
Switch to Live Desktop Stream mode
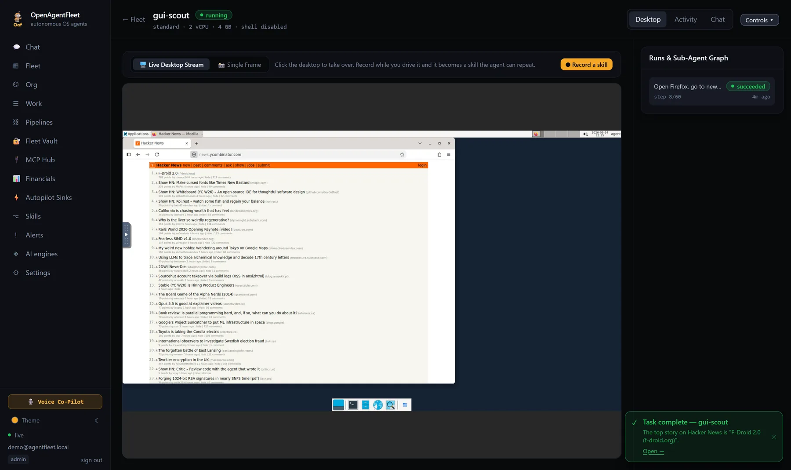(x=172, y=65)
